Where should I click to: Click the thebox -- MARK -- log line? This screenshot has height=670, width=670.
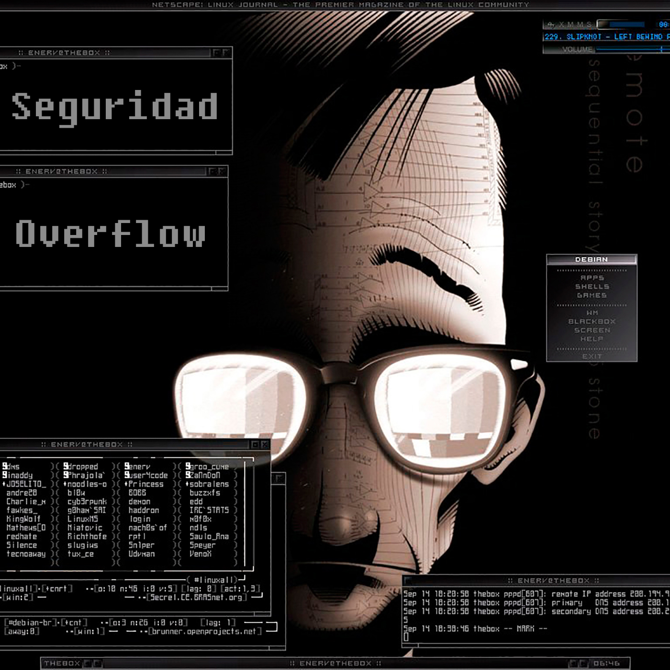(475, 628)
